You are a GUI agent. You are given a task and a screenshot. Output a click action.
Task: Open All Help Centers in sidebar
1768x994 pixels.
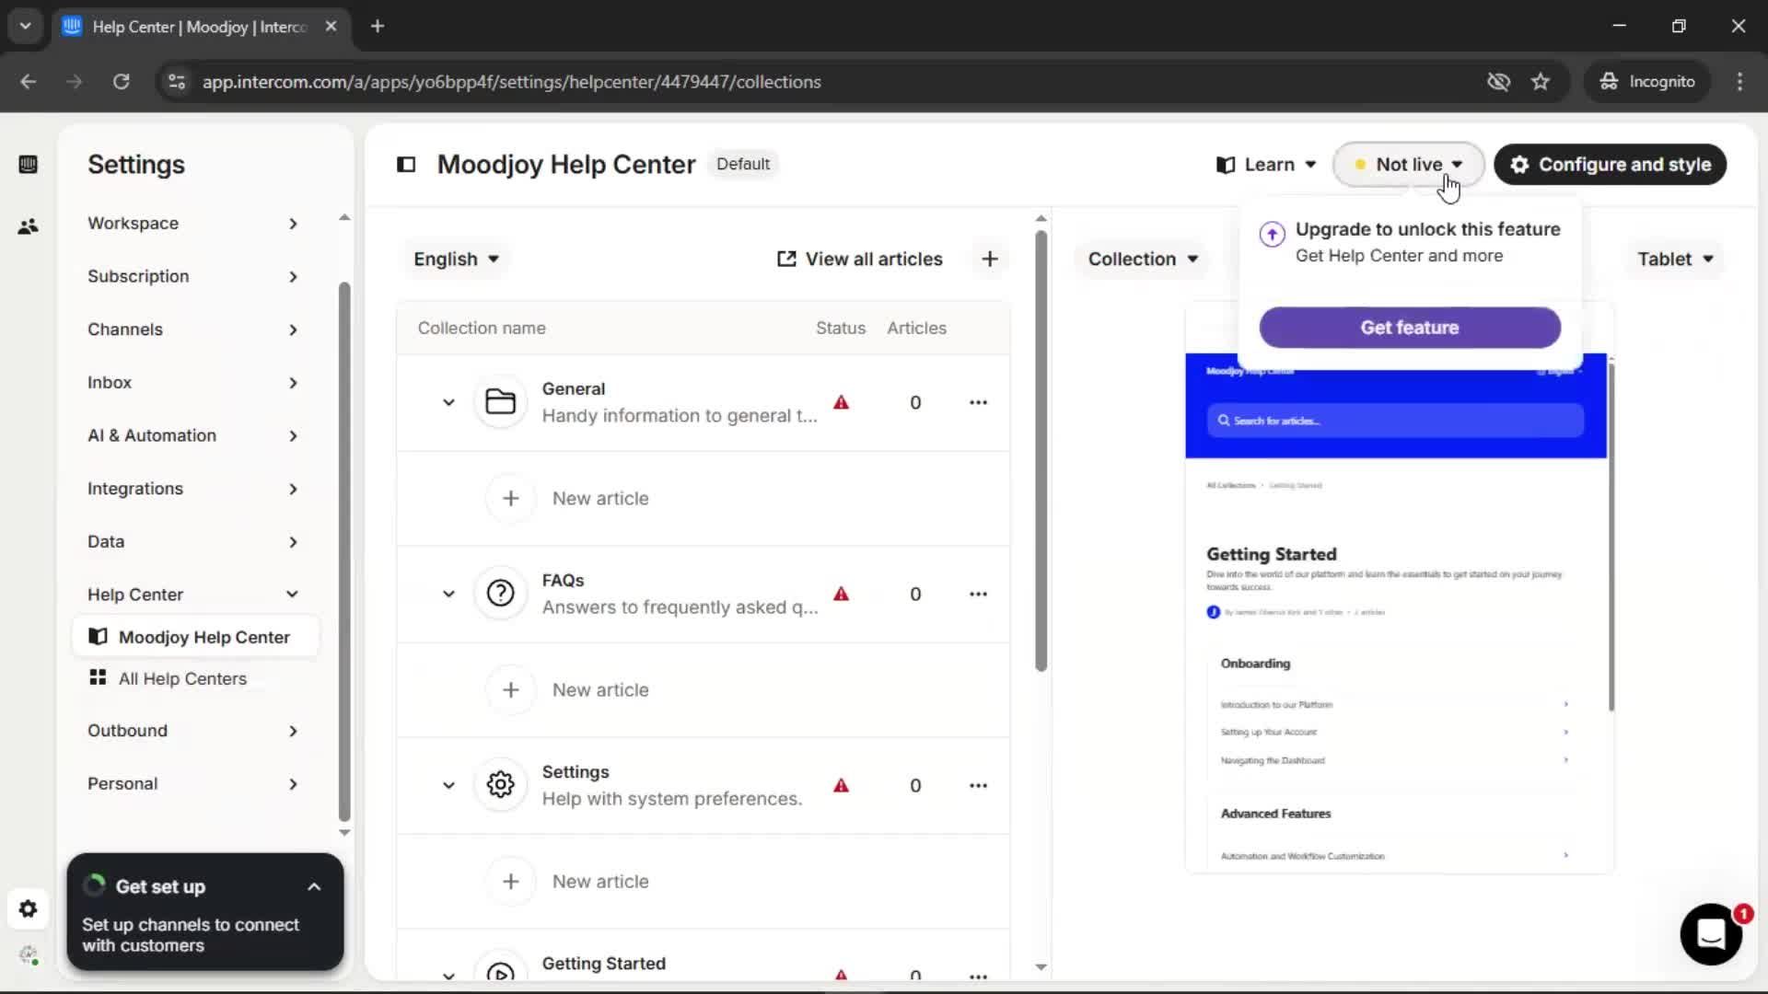195,678
